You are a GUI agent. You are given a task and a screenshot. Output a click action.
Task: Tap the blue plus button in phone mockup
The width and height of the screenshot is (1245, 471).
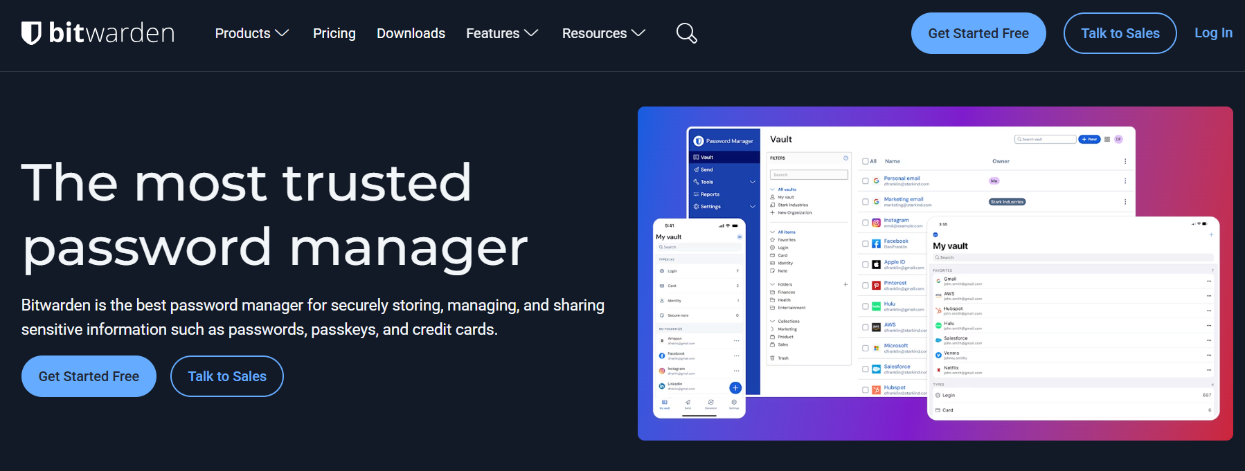tap(735, 388)
